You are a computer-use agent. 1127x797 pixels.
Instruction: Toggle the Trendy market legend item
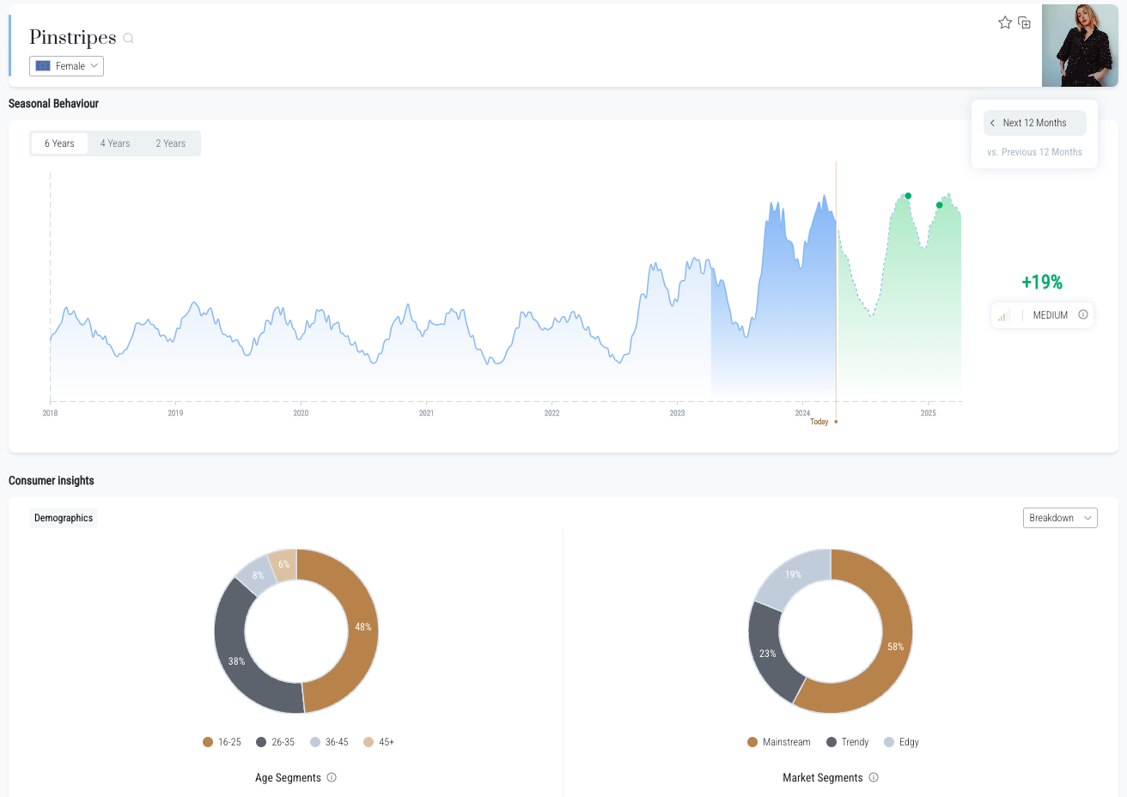click(x=847, y=742)
